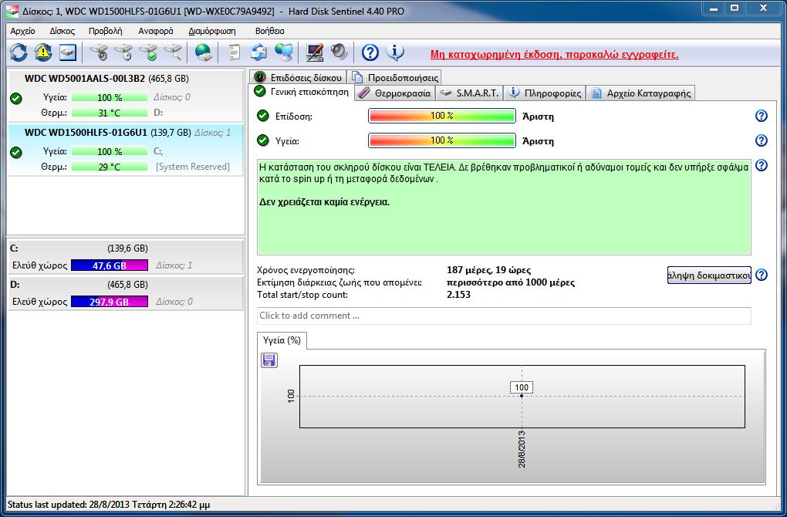This screenshot has height=517, width=787.
Task: Click the disk icon with grey dial
Action: pos(99,52)
